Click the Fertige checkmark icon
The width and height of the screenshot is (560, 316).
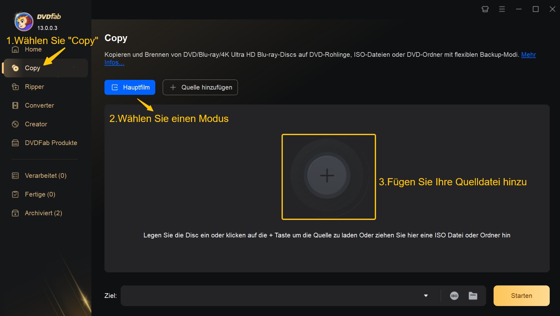point(15,194)
